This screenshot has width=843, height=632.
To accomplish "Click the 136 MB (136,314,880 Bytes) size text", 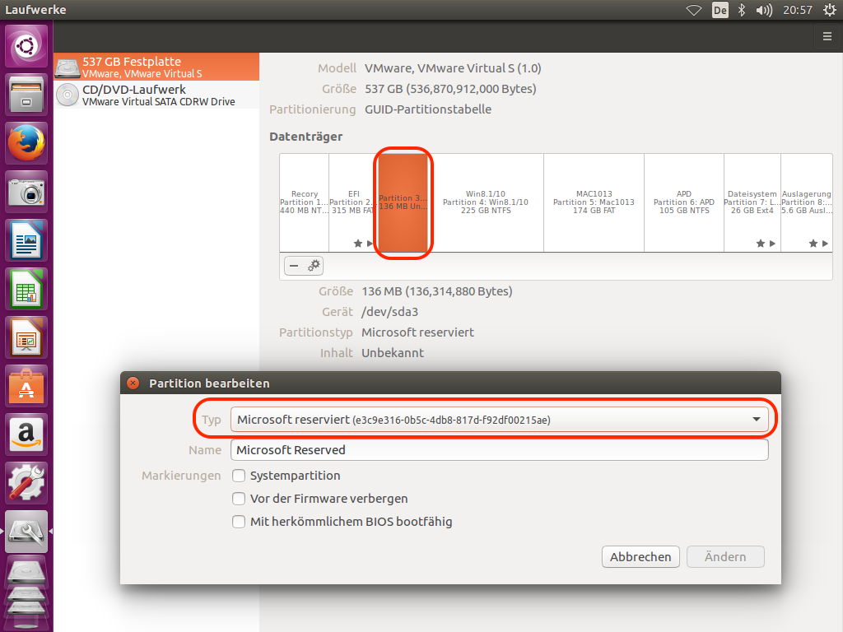I will [437, 291].
